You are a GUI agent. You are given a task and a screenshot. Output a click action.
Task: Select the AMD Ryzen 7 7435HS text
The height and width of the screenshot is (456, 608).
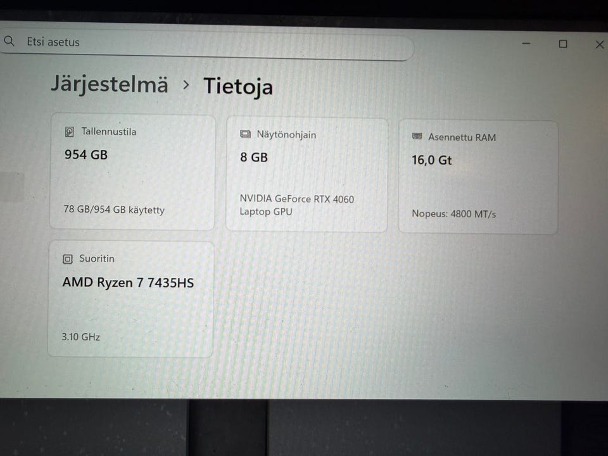coord(128,282)
